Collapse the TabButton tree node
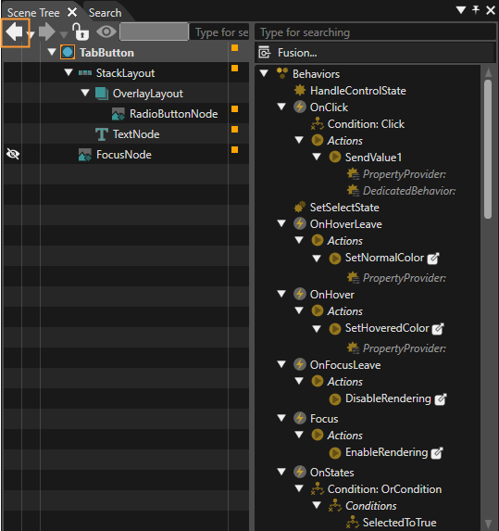Screen dimensions: 499x531 point(52,52)
